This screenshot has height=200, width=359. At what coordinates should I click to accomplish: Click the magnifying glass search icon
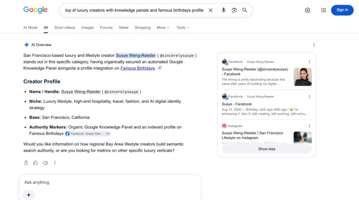coord(245,10)
